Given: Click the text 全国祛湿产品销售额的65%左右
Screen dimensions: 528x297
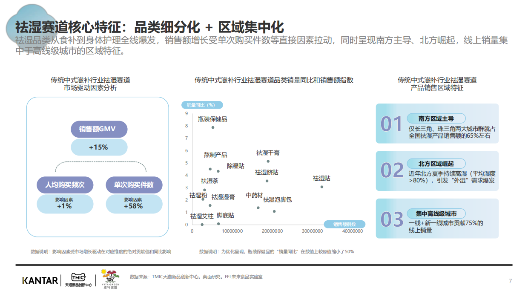Looking at the screenshot, I should point(450,136).
